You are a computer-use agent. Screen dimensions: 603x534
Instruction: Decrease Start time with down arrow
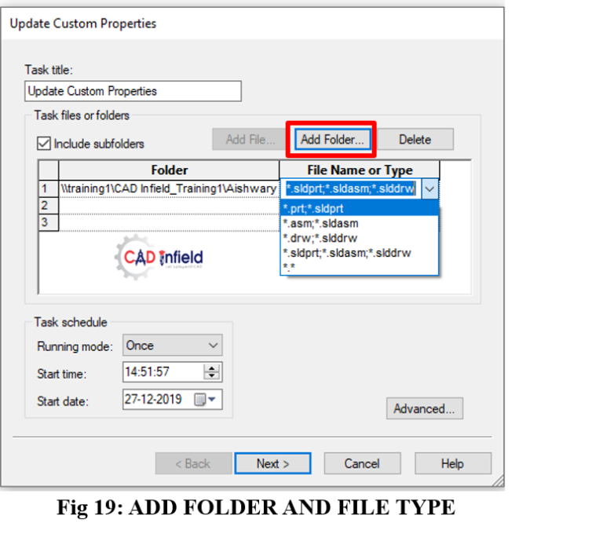(x=211, y=376)
